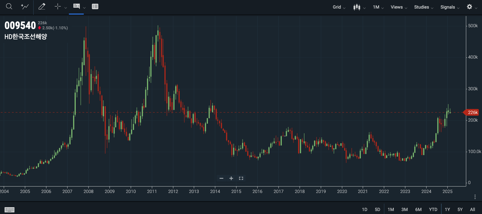Expand the Grid dropdown
Viewport: 482px width, 214px height.
pyautogui.click(x=339, y=7)
